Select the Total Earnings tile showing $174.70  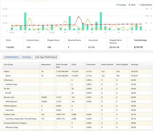140,44
